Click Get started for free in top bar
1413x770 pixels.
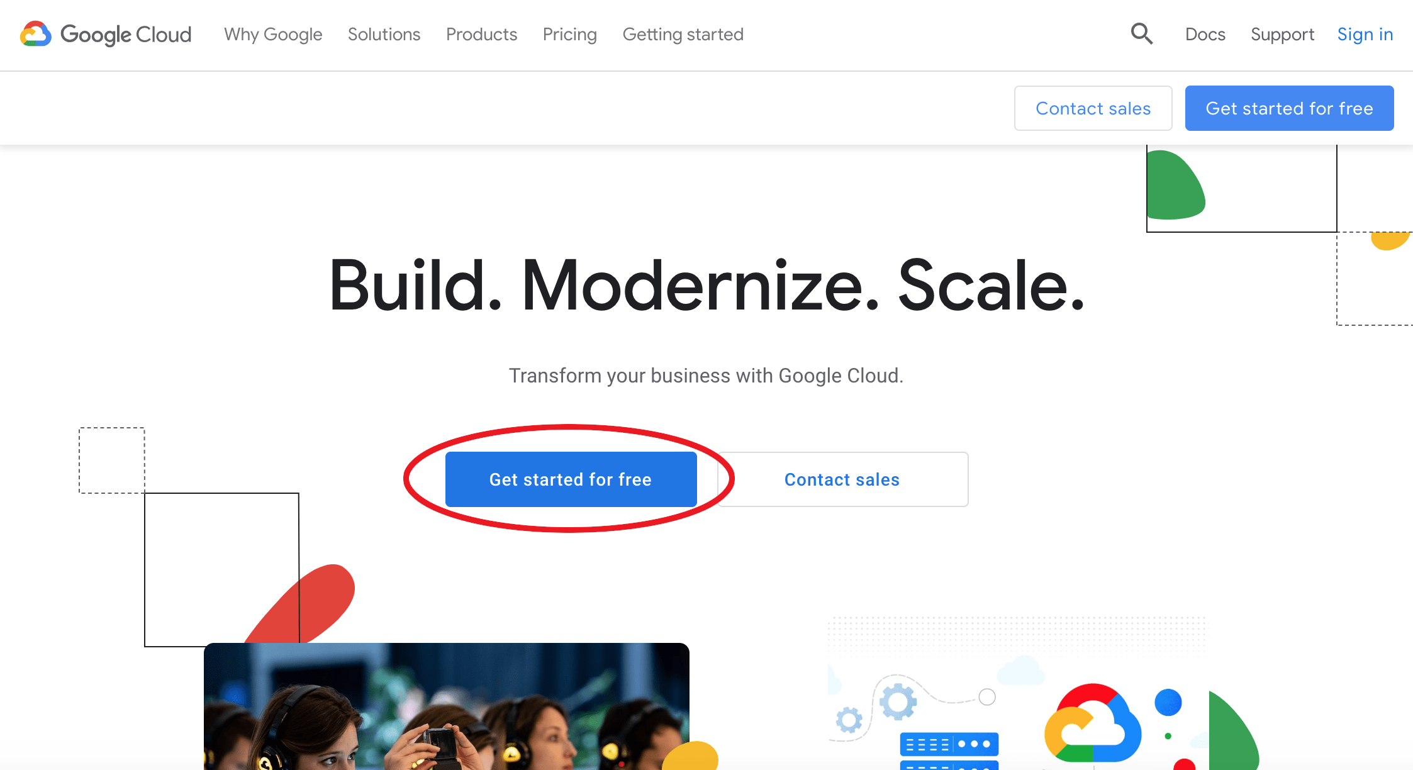[x=1289, y=108]
